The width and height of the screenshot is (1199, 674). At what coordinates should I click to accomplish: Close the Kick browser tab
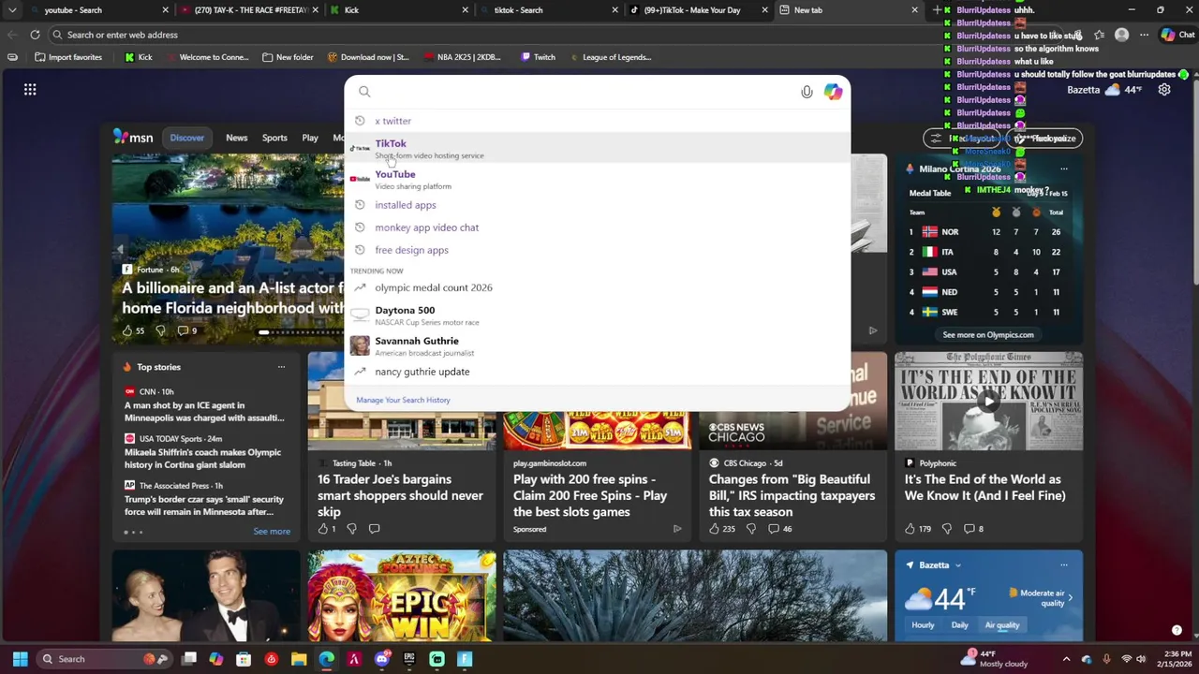[466, 10]
